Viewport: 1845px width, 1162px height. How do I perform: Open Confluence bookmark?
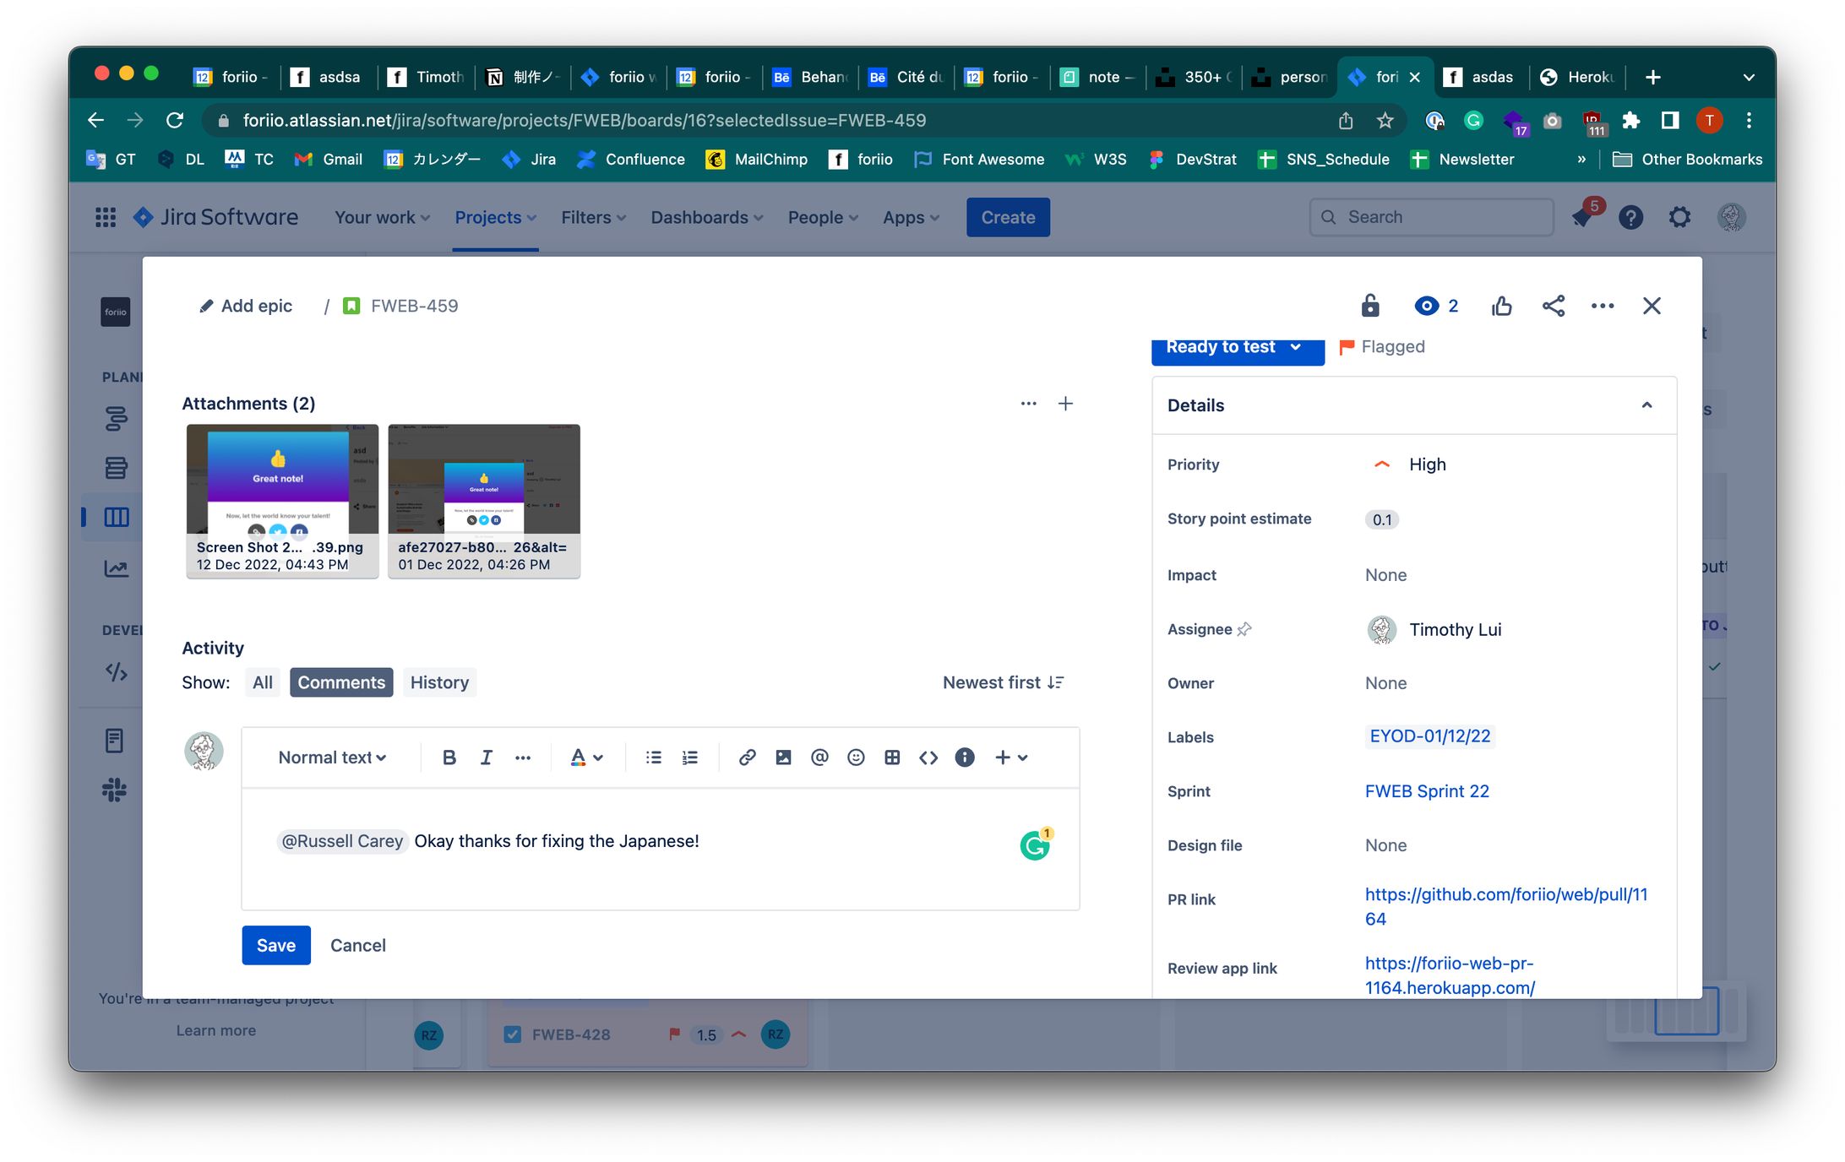[x=630, y=160]
